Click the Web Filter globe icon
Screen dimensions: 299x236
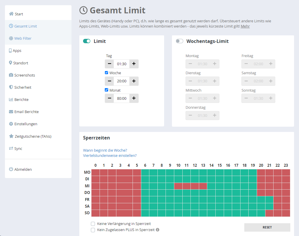[x=11, y=38]
